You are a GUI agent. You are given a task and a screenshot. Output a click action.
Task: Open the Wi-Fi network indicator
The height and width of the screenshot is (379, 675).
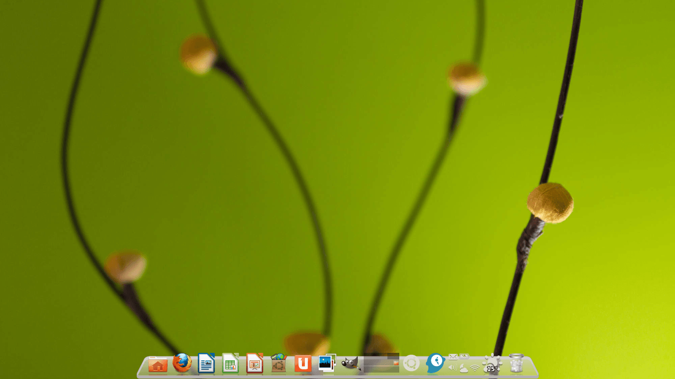(x=475, y=368)
